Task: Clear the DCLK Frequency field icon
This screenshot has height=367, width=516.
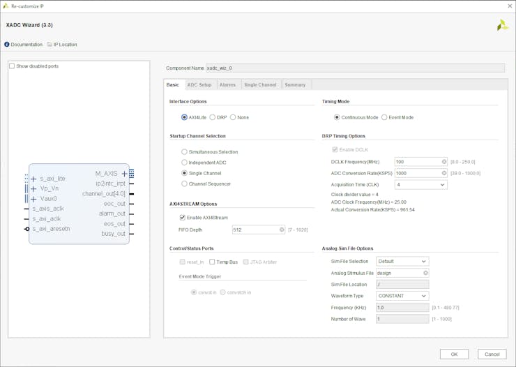Action: (443, 162)
